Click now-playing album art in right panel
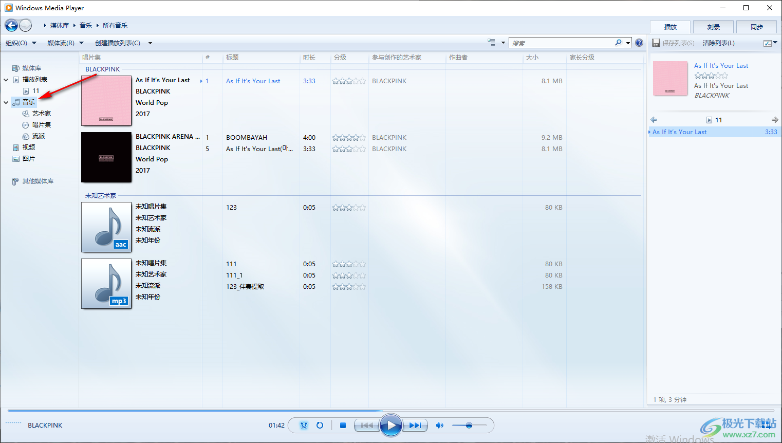782x443 pixels. pos(670,79)
